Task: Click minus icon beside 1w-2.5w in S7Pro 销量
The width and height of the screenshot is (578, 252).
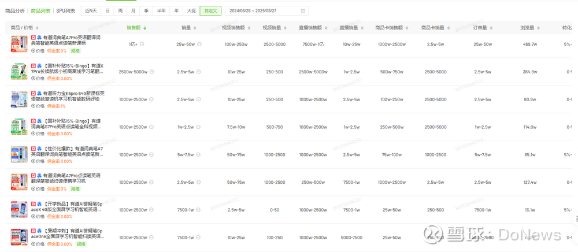Action: (198, 127)
